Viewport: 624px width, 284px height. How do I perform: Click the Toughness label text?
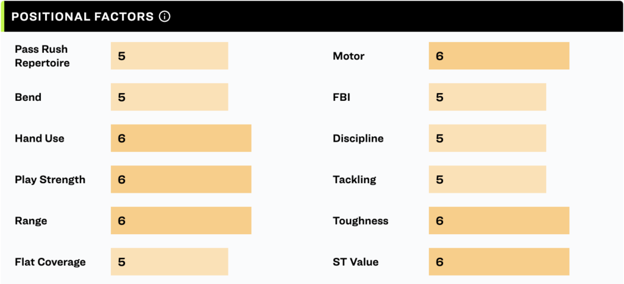[x=361, y=221]
